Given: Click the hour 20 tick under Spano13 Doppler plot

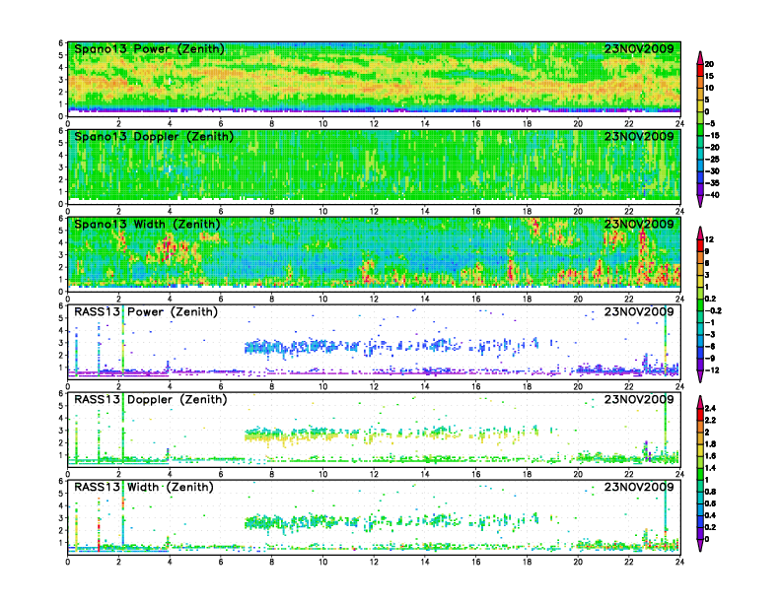Looking at the screenshot, I should pos(578,212).
